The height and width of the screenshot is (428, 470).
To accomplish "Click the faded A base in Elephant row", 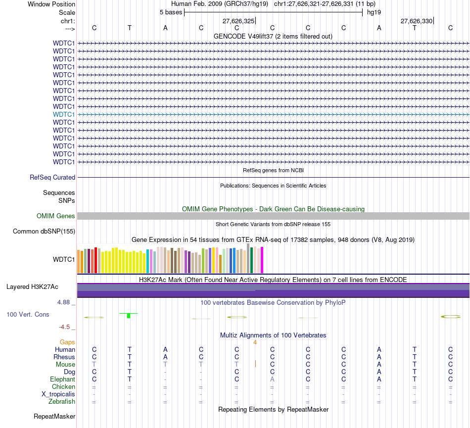I will point(272,379).
